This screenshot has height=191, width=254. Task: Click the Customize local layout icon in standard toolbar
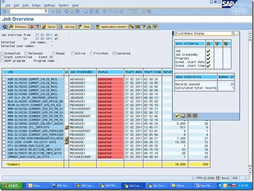(149, 11)
